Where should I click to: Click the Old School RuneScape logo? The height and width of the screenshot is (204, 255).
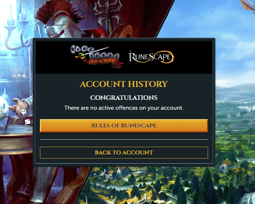97,57
